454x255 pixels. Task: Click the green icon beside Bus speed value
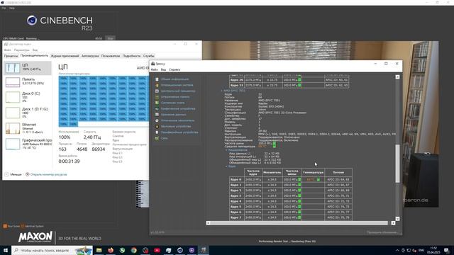(x=275, y=143)
